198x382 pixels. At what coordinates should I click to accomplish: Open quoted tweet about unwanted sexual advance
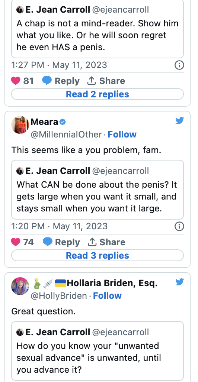(x=98, y=352)
